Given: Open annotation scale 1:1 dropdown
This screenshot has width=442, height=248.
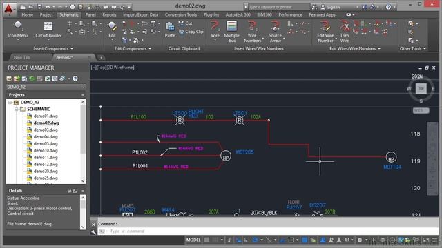Looking at the screenshot, I should pos(349,240).
